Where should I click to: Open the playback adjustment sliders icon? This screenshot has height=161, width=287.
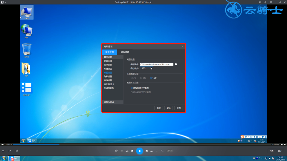pos(127,151)
